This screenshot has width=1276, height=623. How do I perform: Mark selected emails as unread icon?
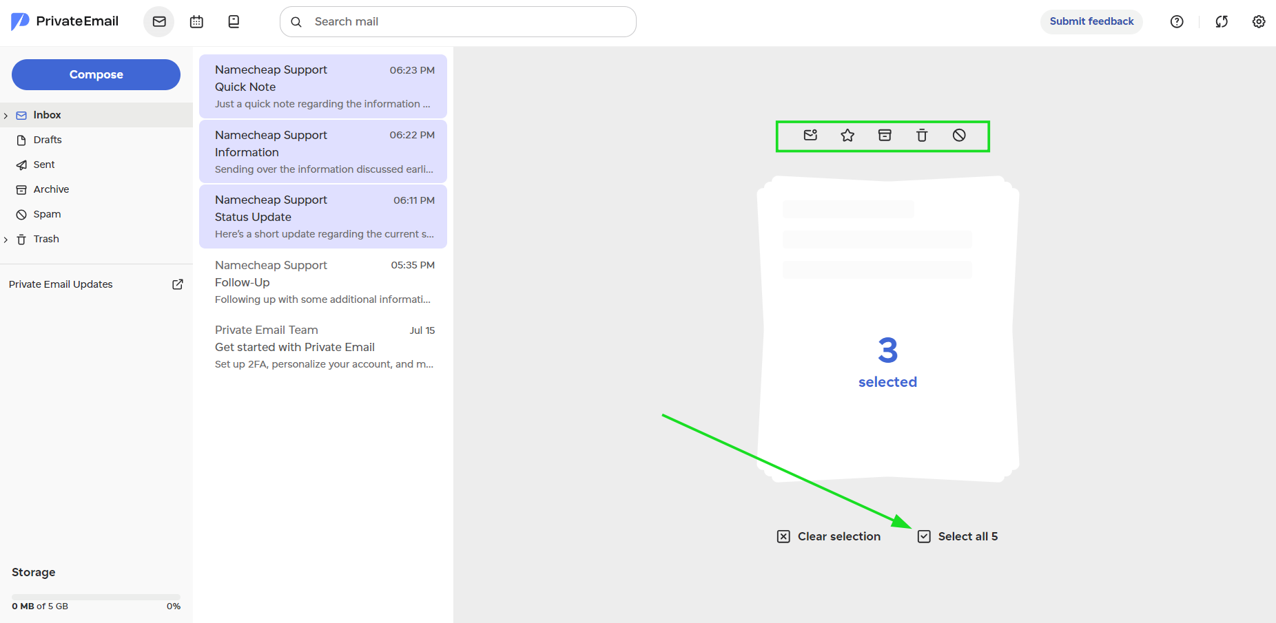click(x=810, y=135)
